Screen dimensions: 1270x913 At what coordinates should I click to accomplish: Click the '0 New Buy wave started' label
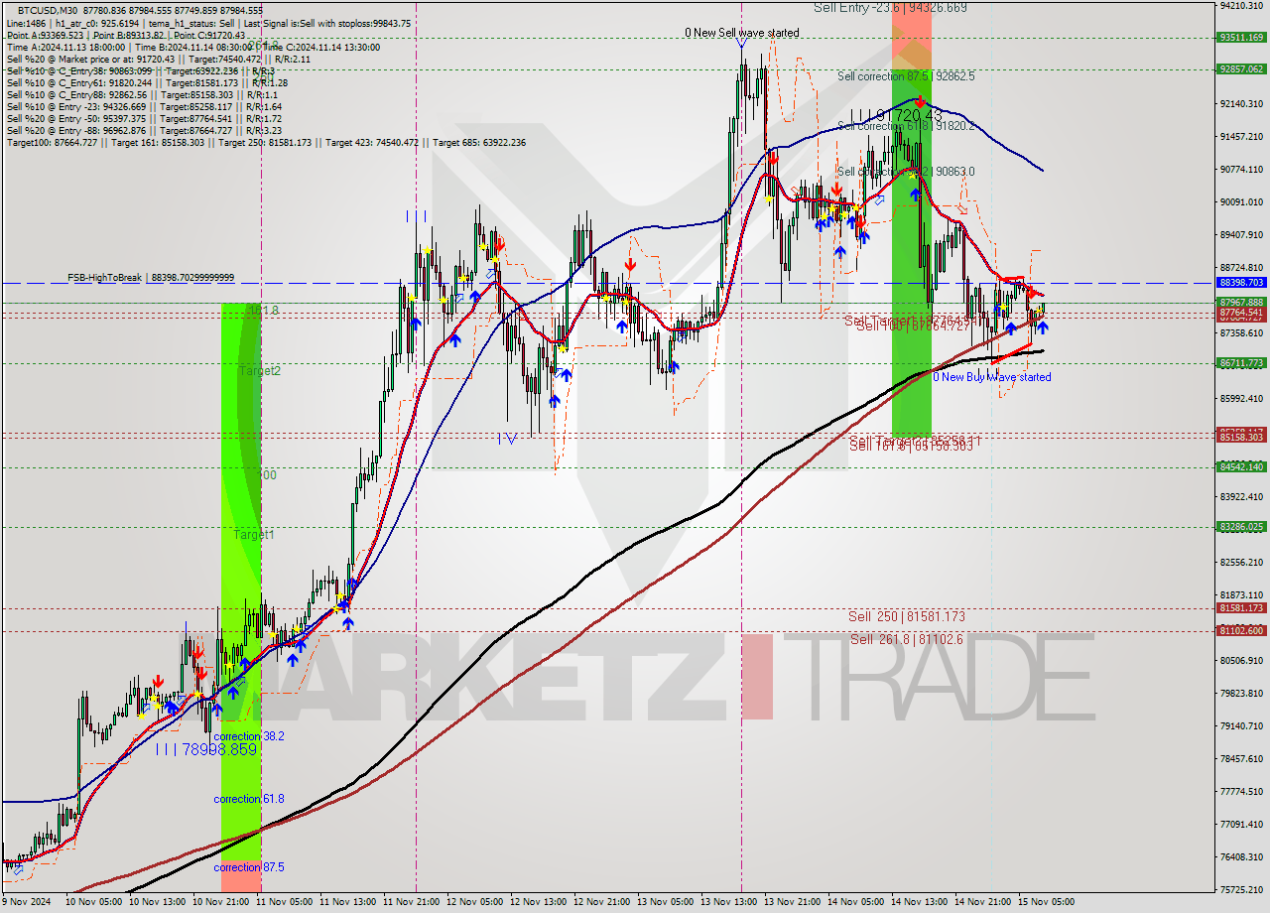point(991,377)
